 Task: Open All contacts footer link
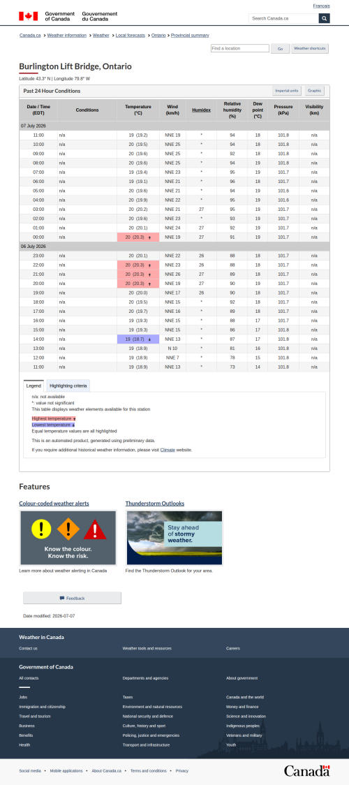click(29, 678)
